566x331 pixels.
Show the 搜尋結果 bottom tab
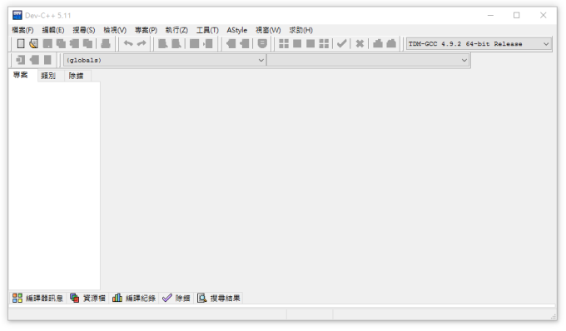(x=219, y=299)
